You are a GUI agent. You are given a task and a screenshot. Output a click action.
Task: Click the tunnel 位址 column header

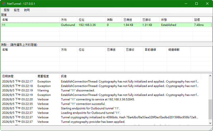91,20
